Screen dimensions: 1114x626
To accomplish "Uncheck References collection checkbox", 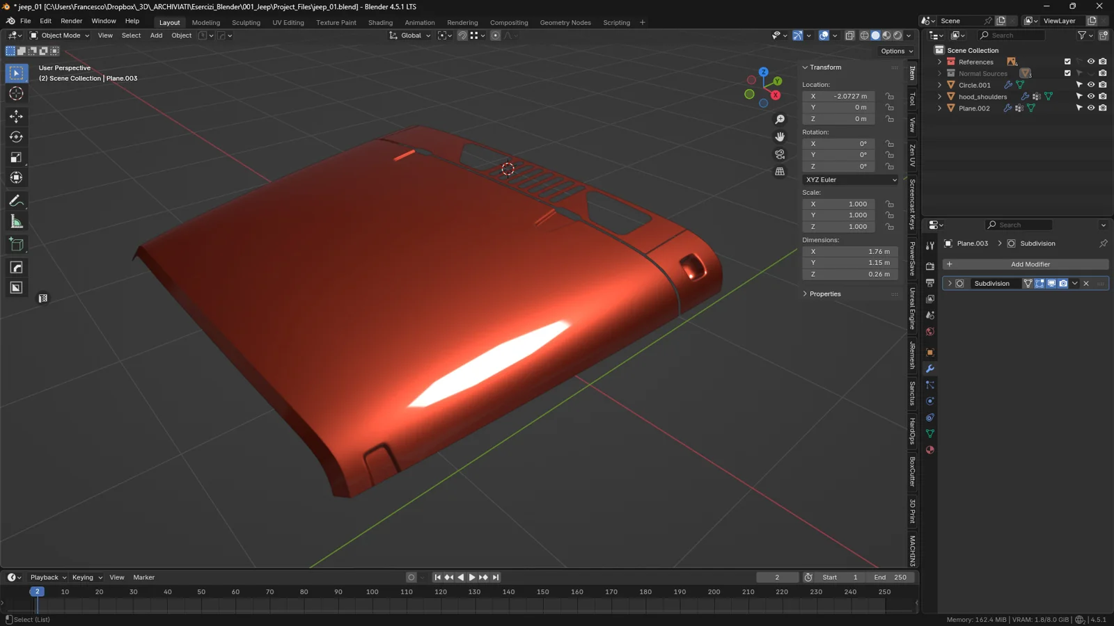I will [1067, 62].
